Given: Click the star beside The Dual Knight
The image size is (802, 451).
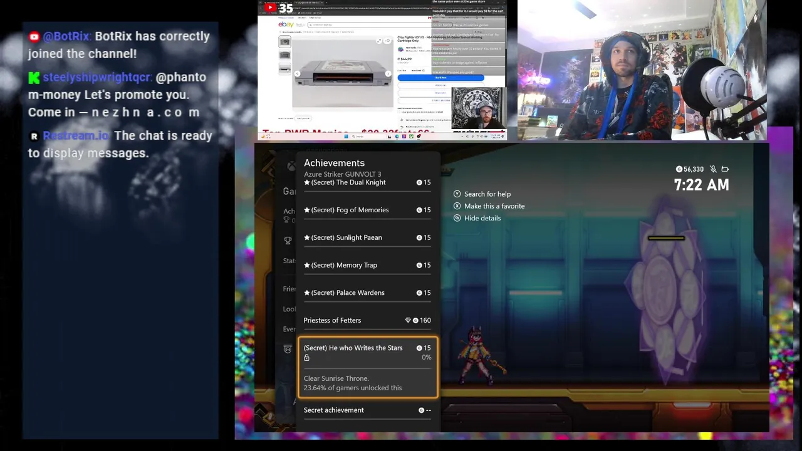Looking at the screenshot, I should (307, 182).
